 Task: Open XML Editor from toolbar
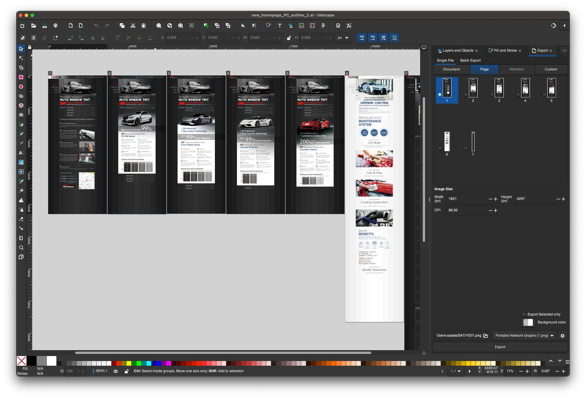[302, 26]
